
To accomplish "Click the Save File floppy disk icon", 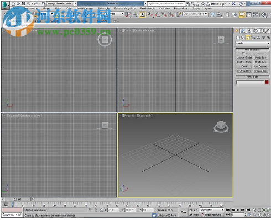I will point(23,3).
